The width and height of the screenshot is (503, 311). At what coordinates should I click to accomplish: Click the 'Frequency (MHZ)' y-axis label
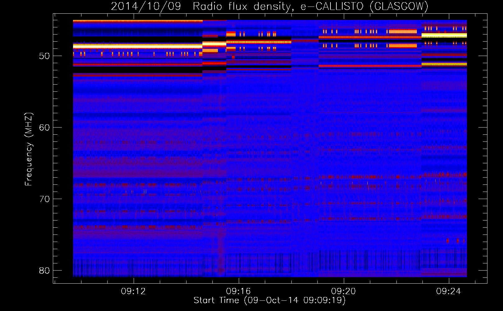tap(29, 149)
